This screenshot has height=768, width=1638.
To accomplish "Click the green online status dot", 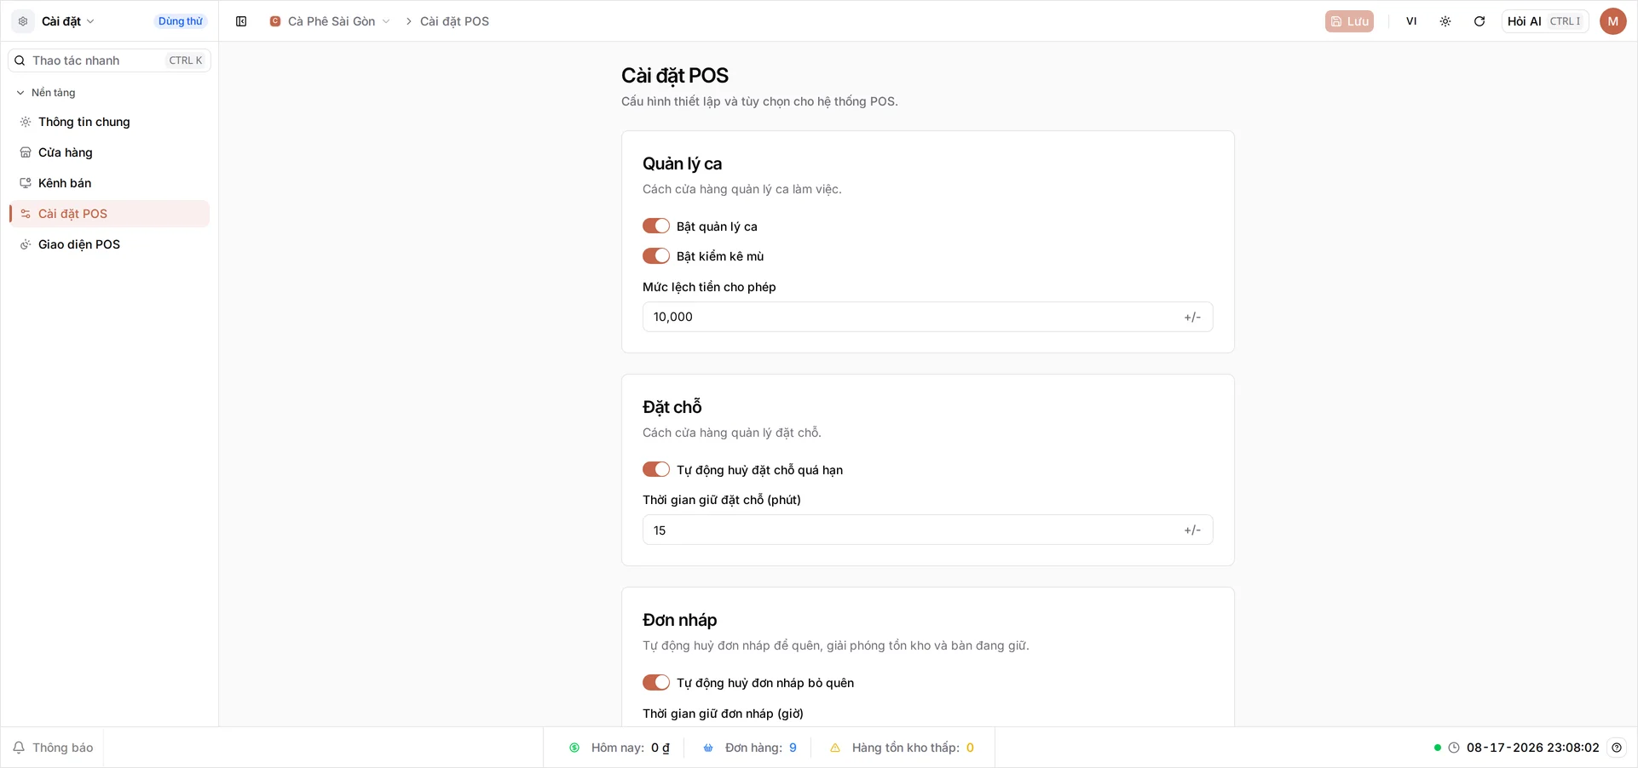I will 1438,748.
